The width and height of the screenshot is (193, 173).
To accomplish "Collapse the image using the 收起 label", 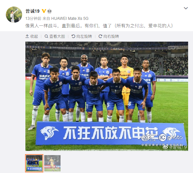I will pos(34,36).
